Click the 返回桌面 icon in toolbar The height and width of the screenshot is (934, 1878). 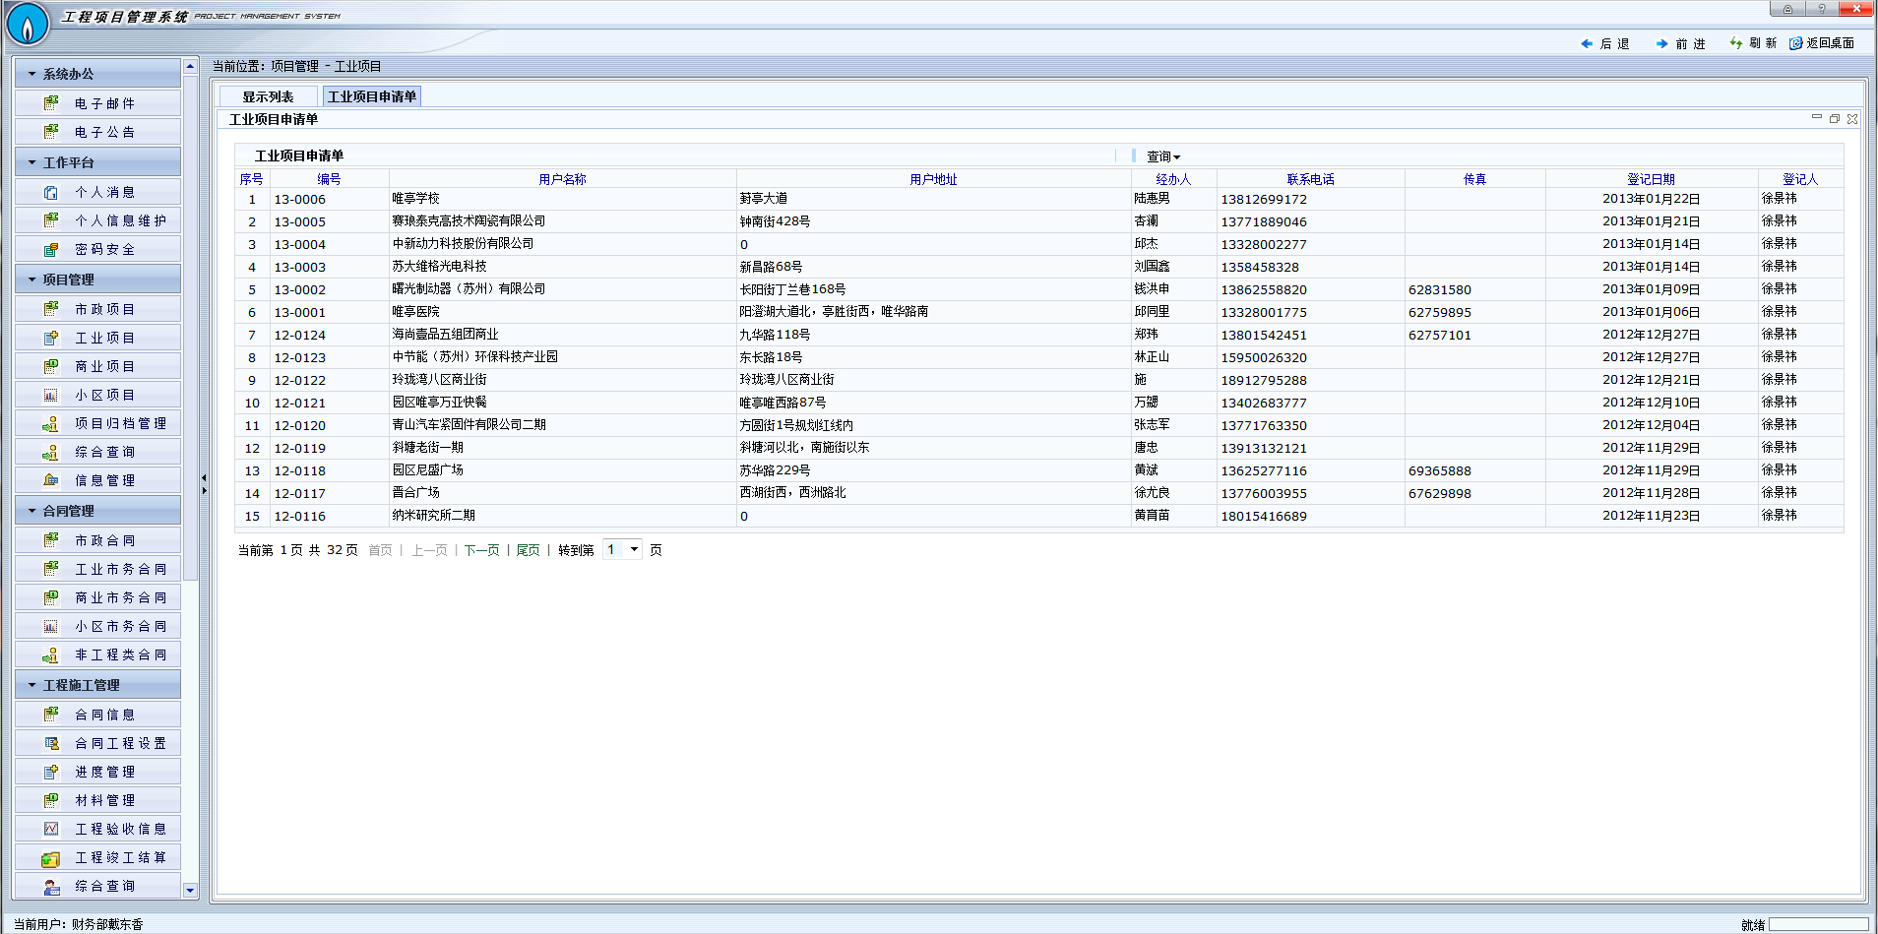click(x=1795, y=43)
